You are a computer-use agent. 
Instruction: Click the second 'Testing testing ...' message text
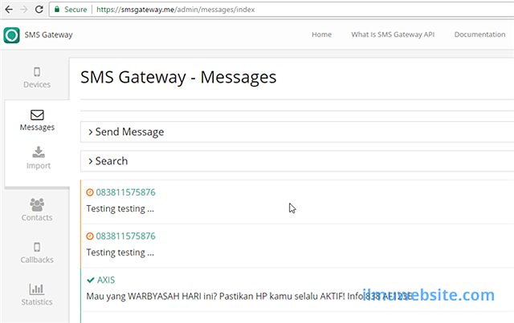pyautogui.click(x=120, y=252)
